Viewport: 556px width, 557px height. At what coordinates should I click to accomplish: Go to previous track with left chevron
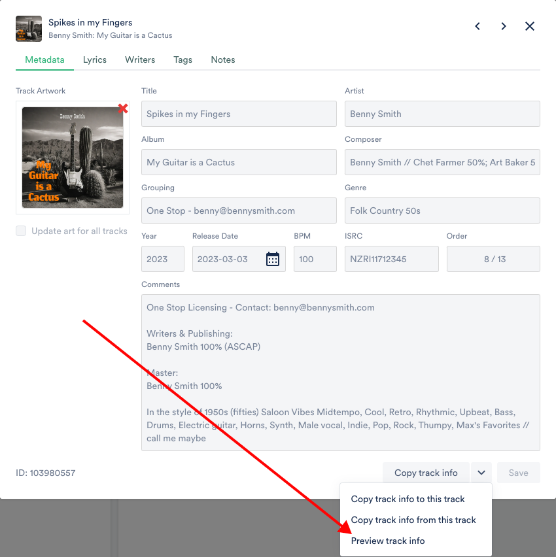point(478,26)
